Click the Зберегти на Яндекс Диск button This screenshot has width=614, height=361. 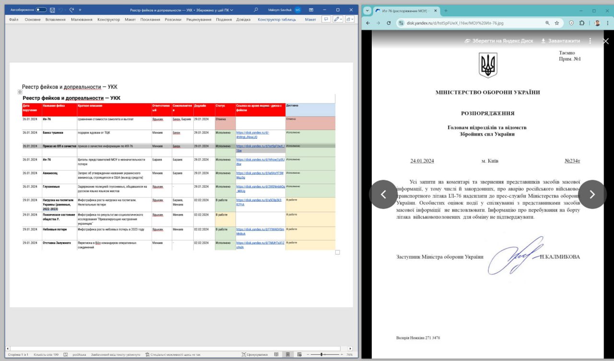pos(499,41)
